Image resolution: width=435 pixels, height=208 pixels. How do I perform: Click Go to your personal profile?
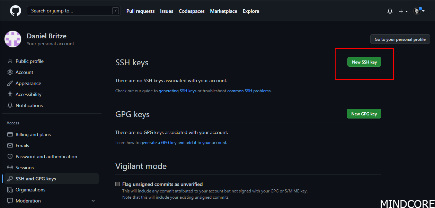(x=400, y=39)
